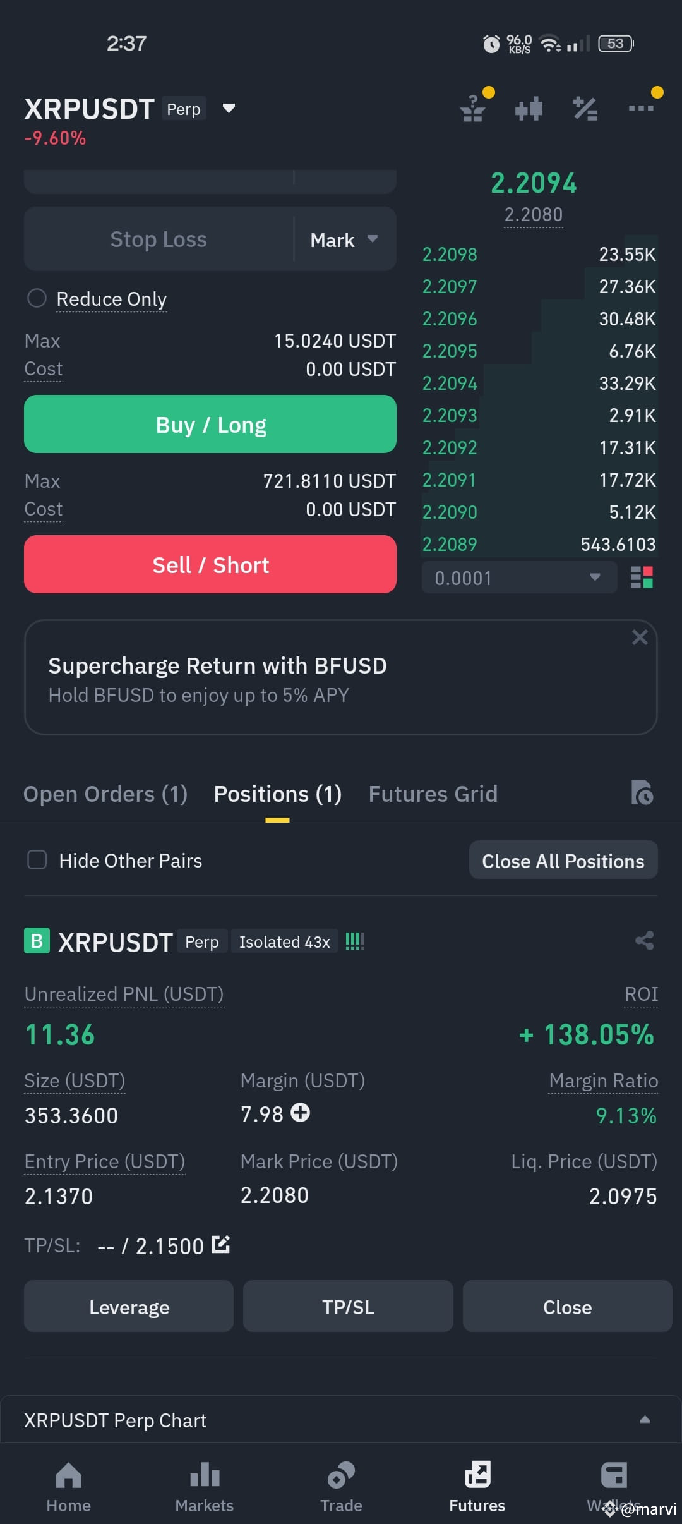Open order history icon beside Futures Grid
The width and height of the screenshot is (682, 1524).
642,793
